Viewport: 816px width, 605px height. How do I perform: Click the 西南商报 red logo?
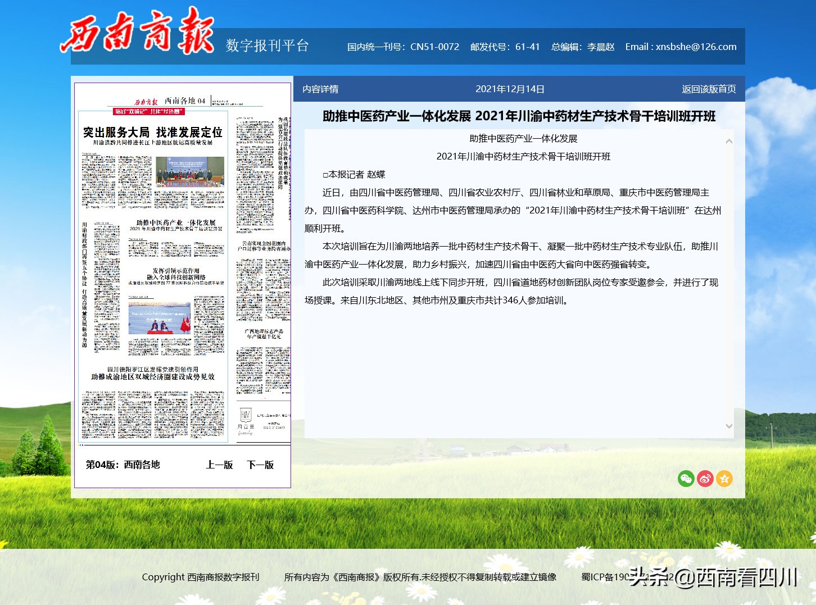coord(137,32)
